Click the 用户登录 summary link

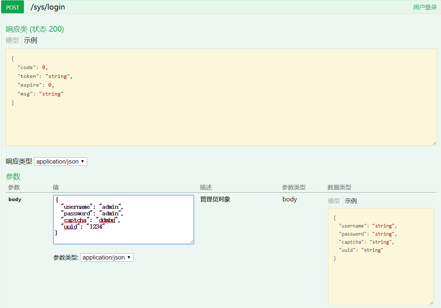[424, 7]
